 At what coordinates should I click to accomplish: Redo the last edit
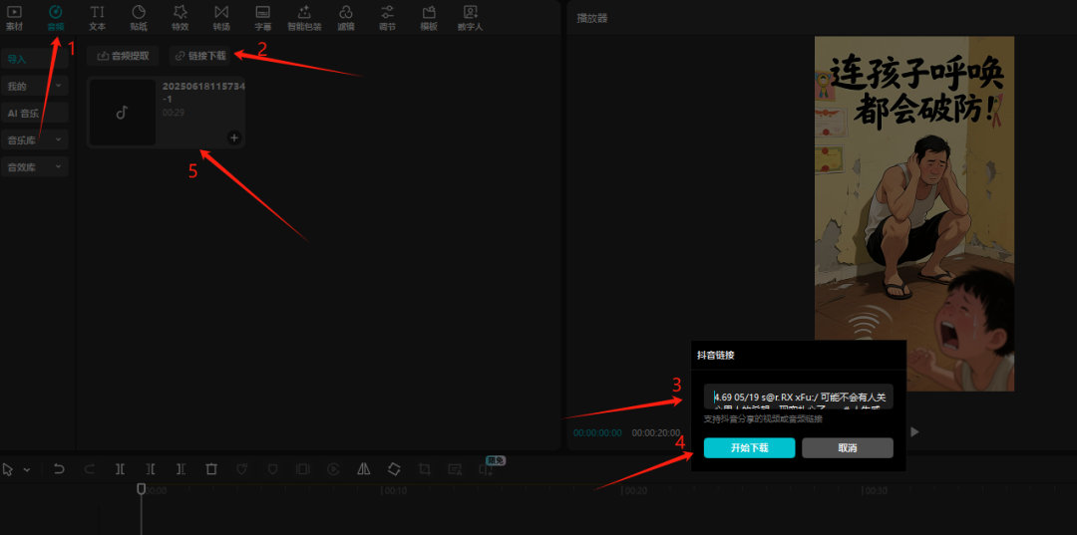click(90, 469)
